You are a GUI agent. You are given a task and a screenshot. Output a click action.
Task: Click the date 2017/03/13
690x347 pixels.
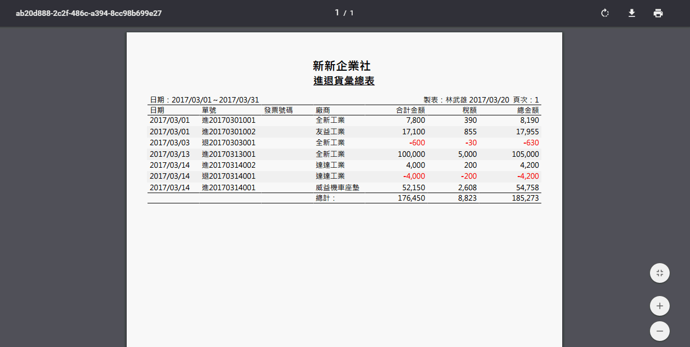tap(169, 154)
